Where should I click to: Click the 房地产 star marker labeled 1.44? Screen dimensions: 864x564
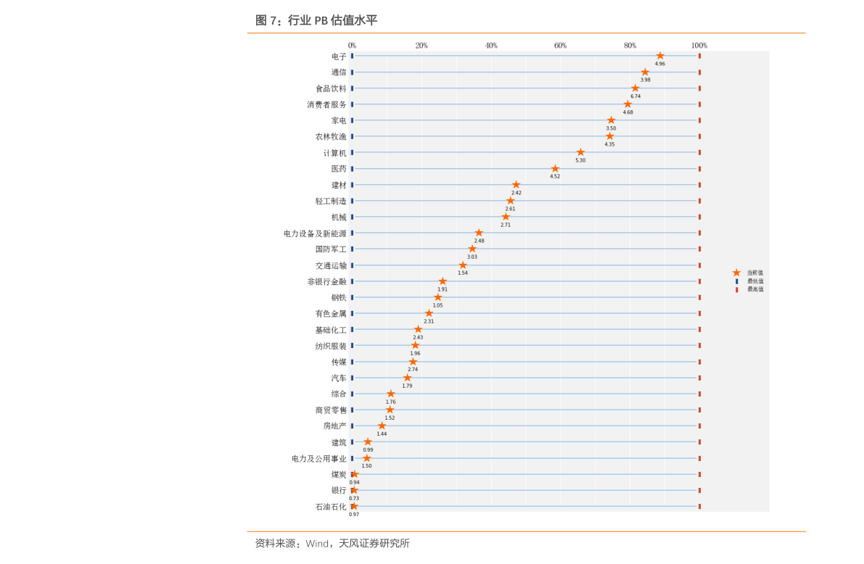pos(382,426)
